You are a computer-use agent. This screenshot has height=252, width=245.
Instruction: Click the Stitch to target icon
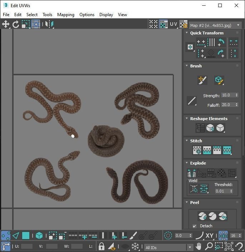coord(197,150)
